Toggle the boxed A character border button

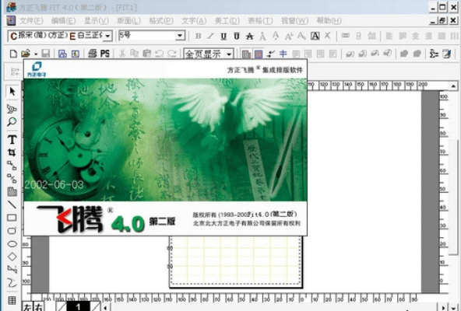tap(315, 36)
